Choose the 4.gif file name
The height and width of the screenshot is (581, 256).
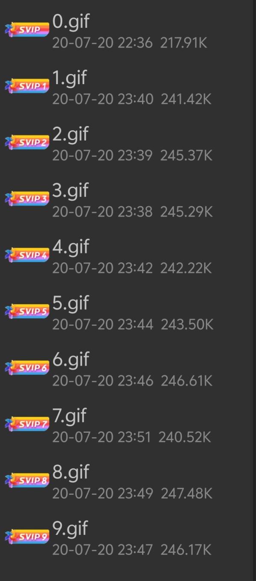click(71, 247)
